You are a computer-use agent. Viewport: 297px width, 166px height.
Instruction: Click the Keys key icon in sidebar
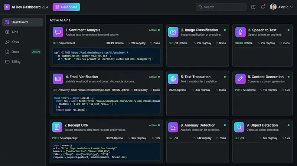[7, 42]
